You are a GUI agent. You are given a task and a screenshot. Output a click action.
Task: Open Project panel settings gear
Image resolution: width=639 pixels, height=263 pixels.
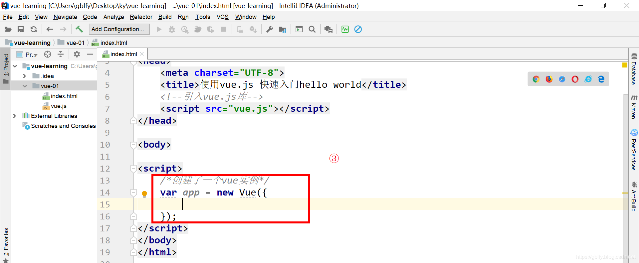pos(77,54)
